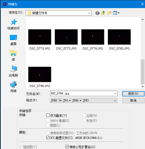This screenshot has height=149, width=145.
Task: Toggle the 注释(N) checkbox
Action: [x=84, y=115]
